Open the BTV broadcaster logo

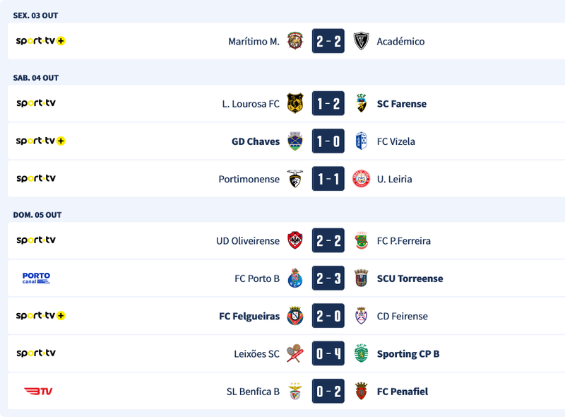tap(38, 392)
